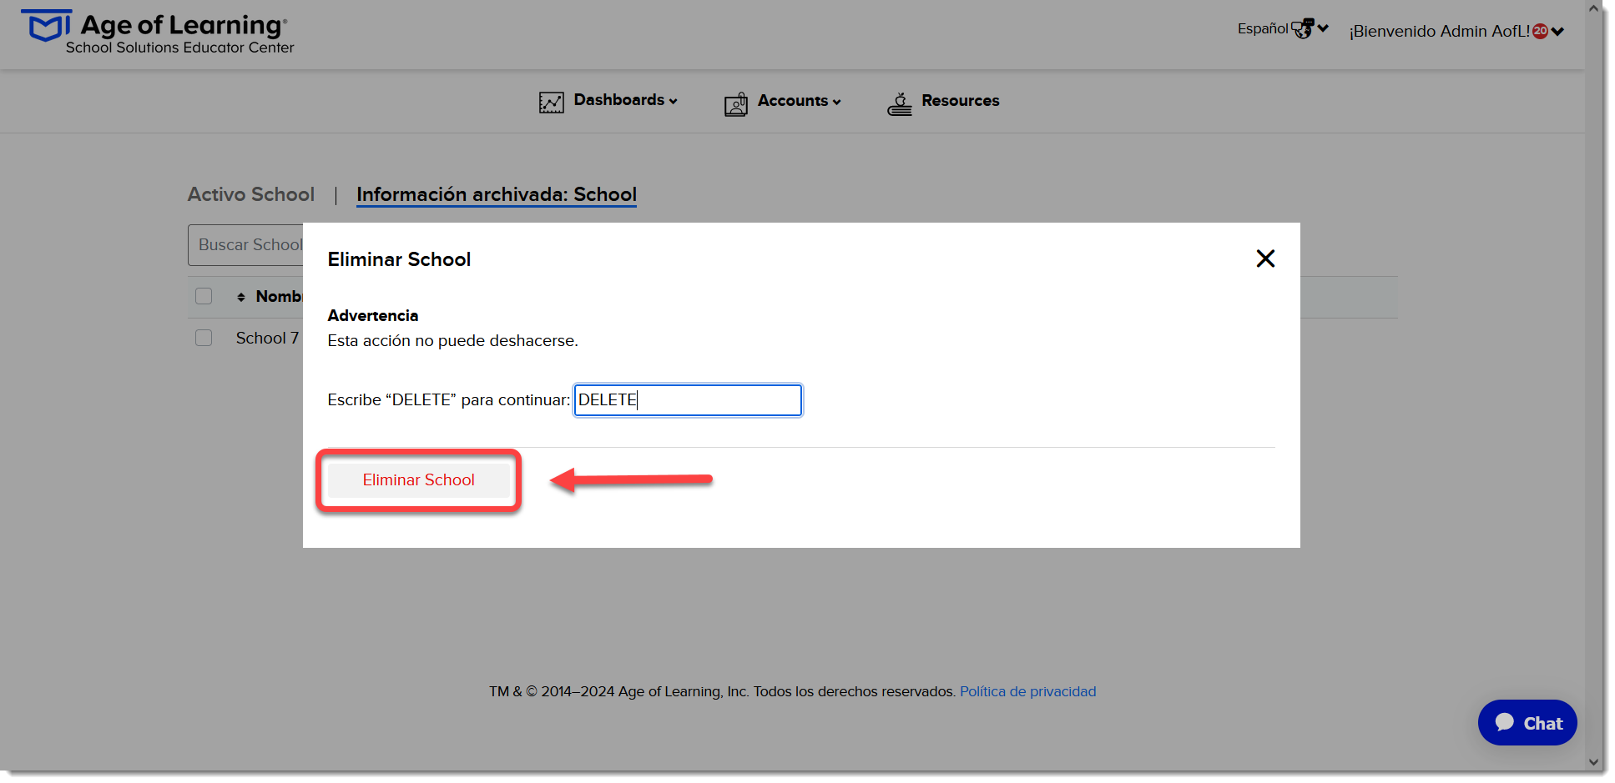Click the Dashboards chart icon

click(551, 103)
